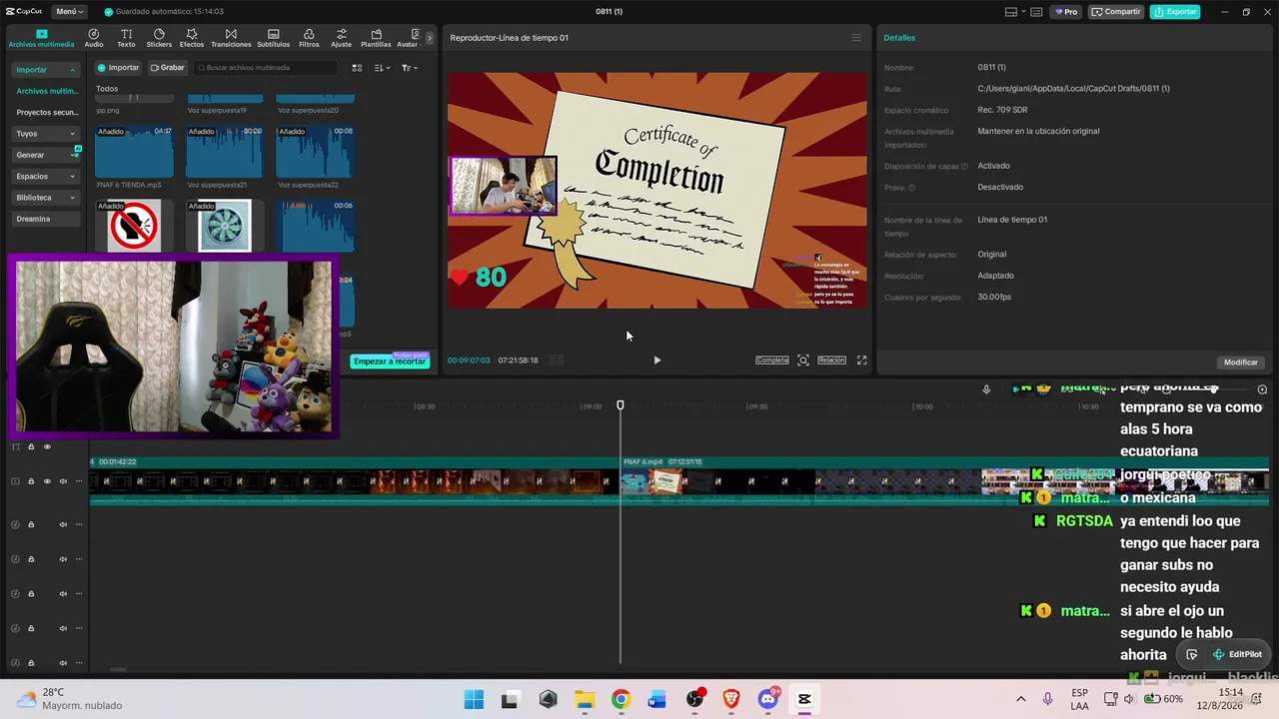
Task: Open Microsoft Word from the taskbar
Action: point(657,699)
